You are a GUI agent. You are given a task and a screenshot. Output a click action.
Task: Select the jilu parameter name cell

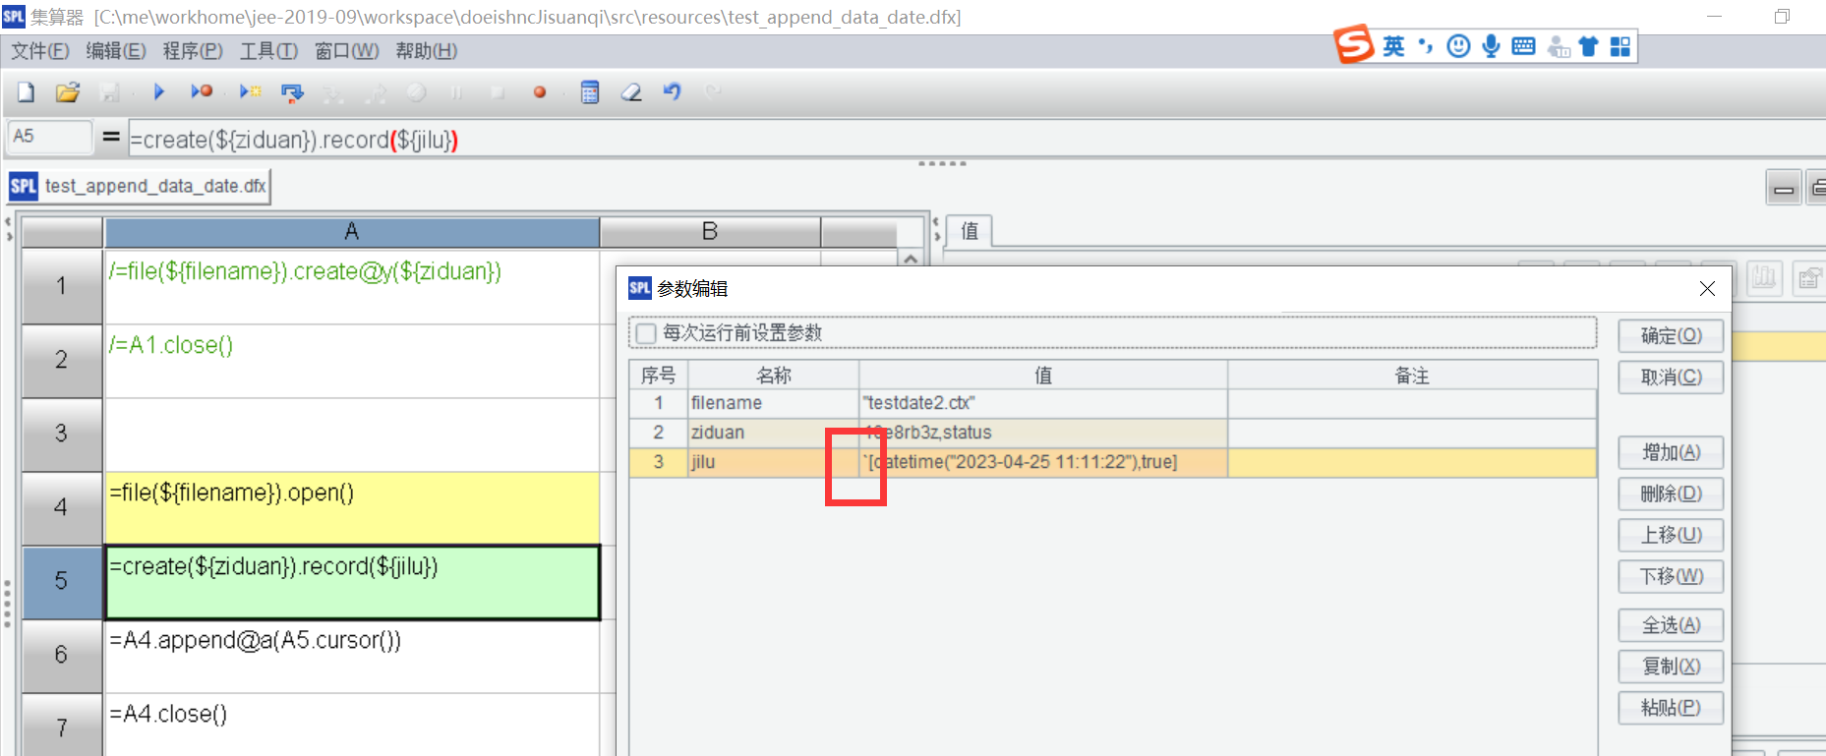pos(774,462)
